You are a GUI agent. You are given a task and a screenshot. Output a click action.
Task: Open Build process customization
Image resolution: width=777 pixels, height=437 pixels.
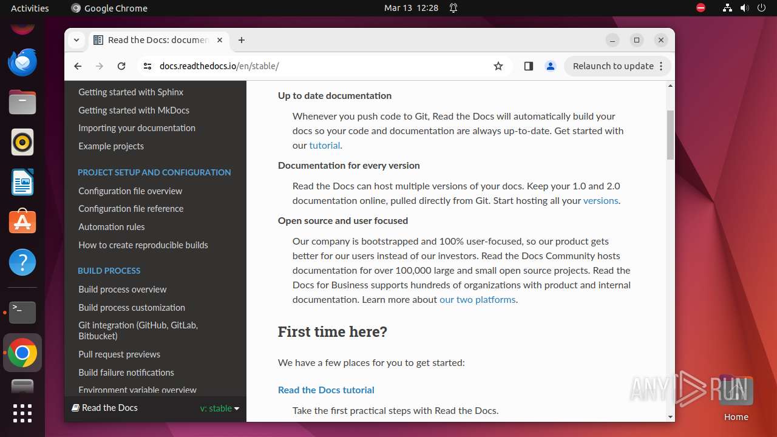pyautogui.click(x=132, y=308)
